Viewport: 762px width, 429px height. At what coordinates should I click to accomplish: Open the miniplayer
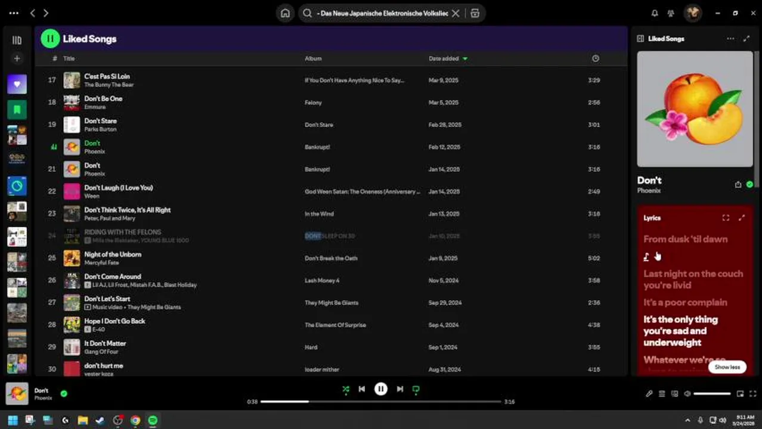[x=740, y=393]
